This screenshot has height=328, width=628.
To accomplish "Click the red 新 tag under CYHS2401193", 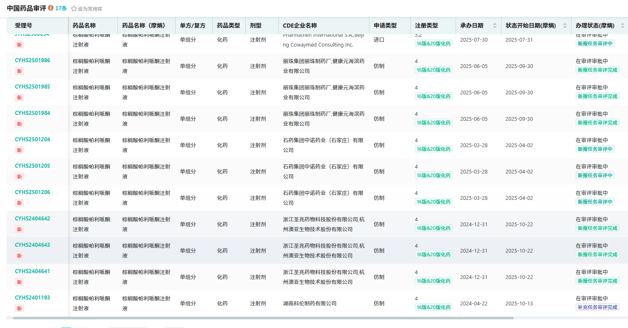I will click(19, 309).
